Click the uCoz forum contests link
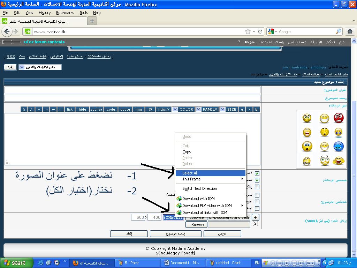This screenshot has height=268, width=357. (44, 42)
